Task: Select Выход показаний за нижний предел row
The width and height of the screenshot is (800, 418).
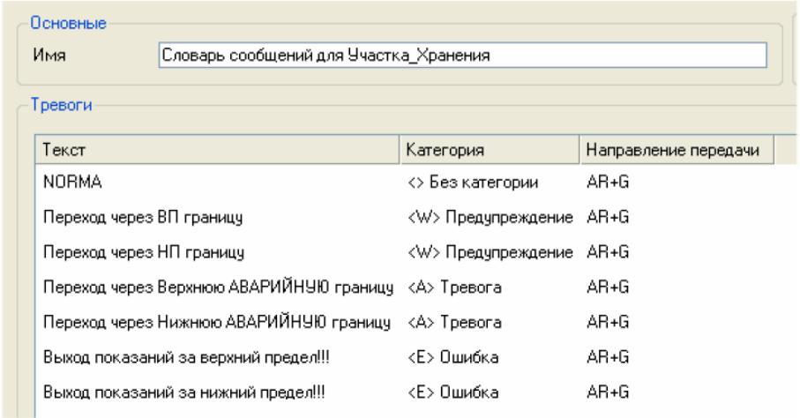Action: 415,392
